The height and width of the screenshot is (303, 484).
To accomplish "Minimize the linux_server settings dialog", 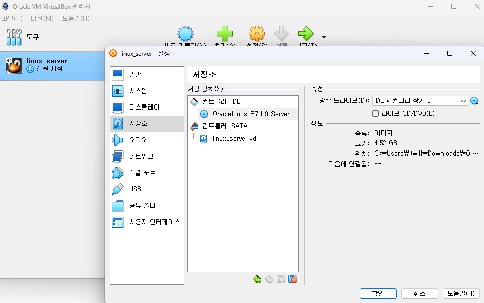I will pyautogui.click(x=427, y=53).
